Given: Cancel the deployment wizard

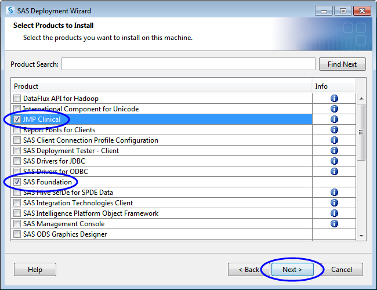Looking at the screenshot, I should [x=342, y=269].
